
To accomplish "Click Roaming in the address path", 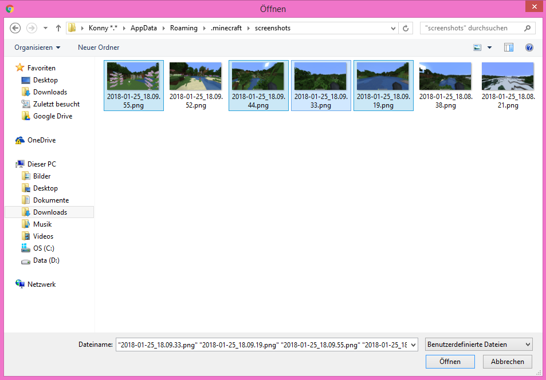I will tap(184, 28).
